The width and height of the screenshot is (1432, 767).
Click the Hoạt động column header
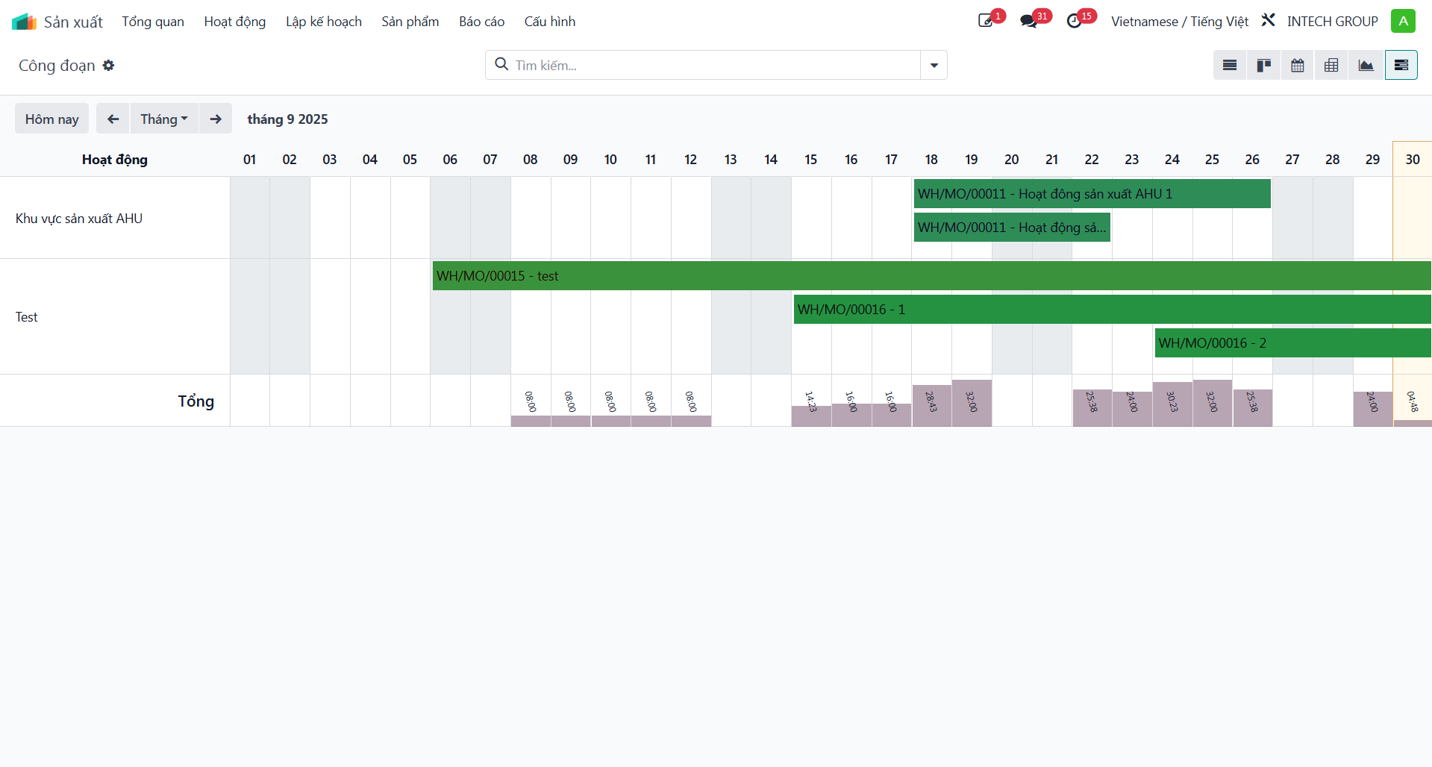115,160
